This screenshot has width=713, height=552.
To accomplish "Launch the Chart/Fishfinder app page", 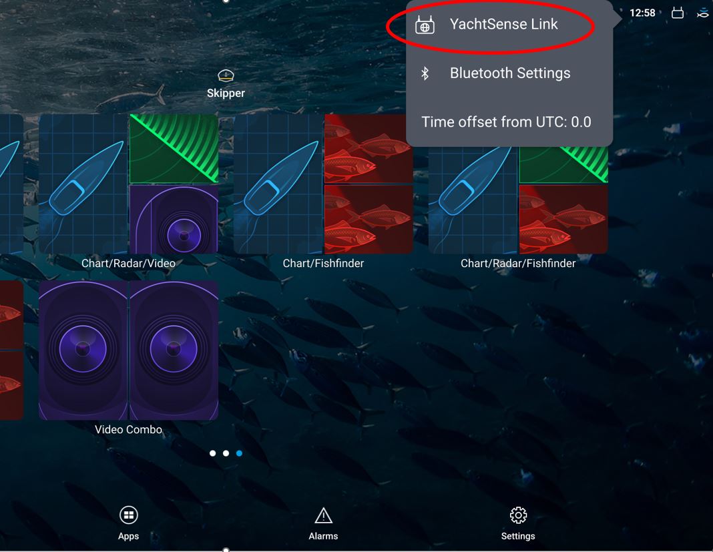I will [323, 184].
